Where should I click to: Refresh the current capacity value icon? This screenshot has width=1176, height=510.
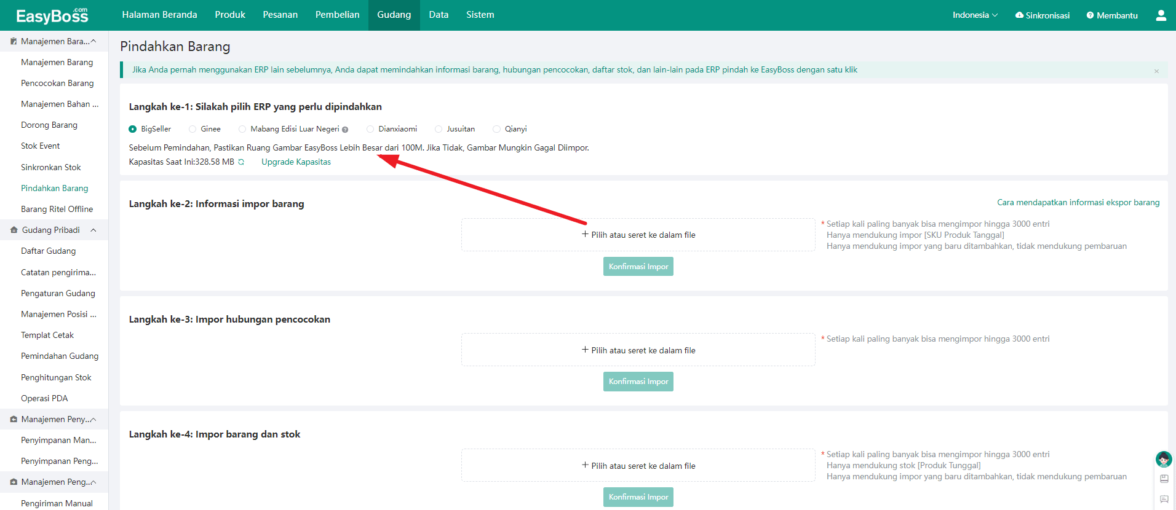coord(241,162)
